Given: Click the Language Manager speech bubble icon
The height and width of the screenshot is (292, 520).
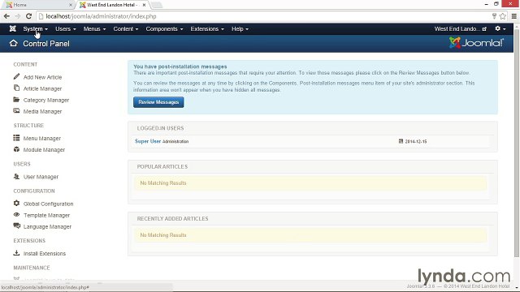Looking at the screenshot, I should point(16,225).
